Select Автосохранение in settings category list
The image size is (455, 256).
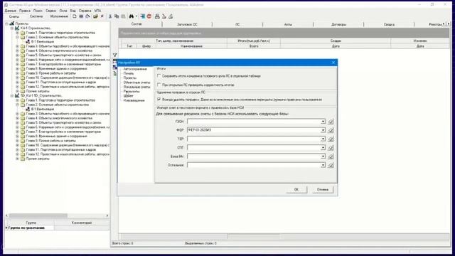click(x=135, y=69)
